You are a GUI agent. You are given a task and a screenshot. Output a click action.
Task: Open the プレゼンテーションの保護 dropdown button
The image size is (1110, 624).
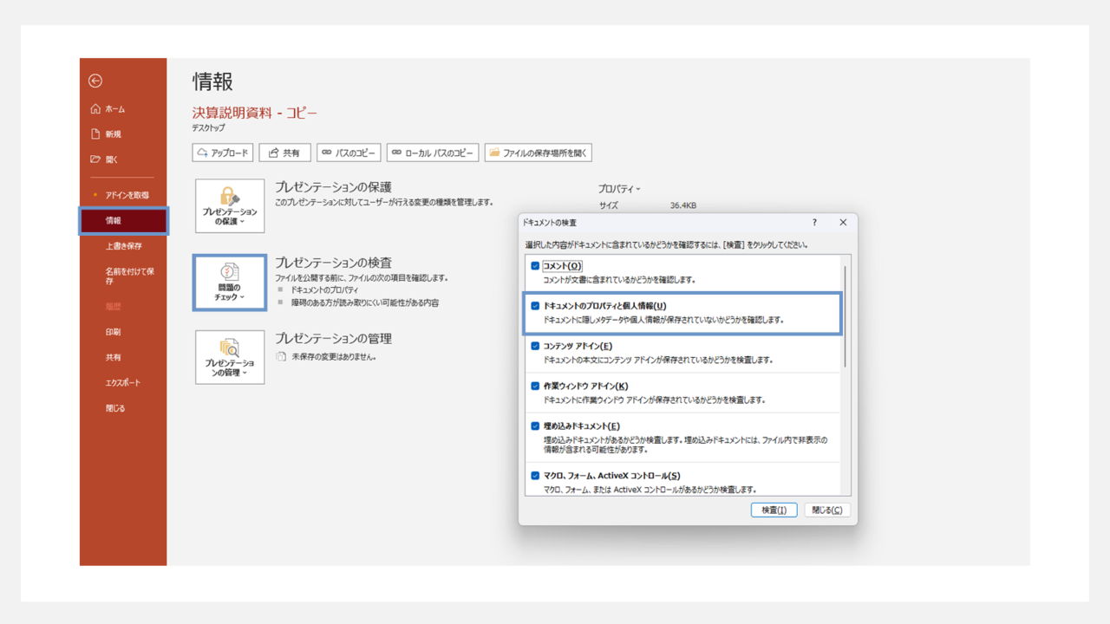[230, 206]
